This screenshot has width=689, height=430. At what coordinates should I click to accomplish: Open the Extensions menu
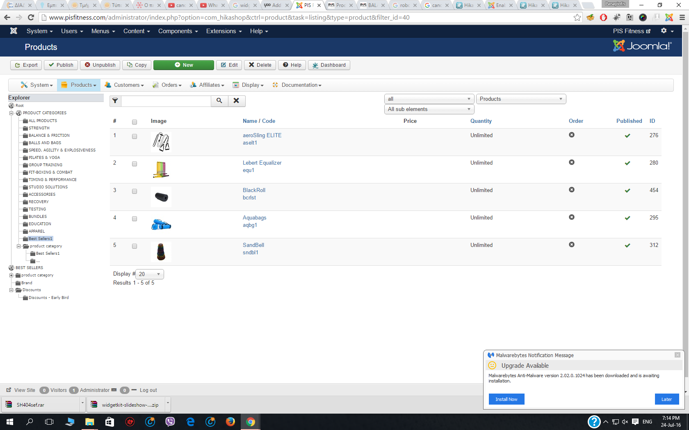[224, 31]
